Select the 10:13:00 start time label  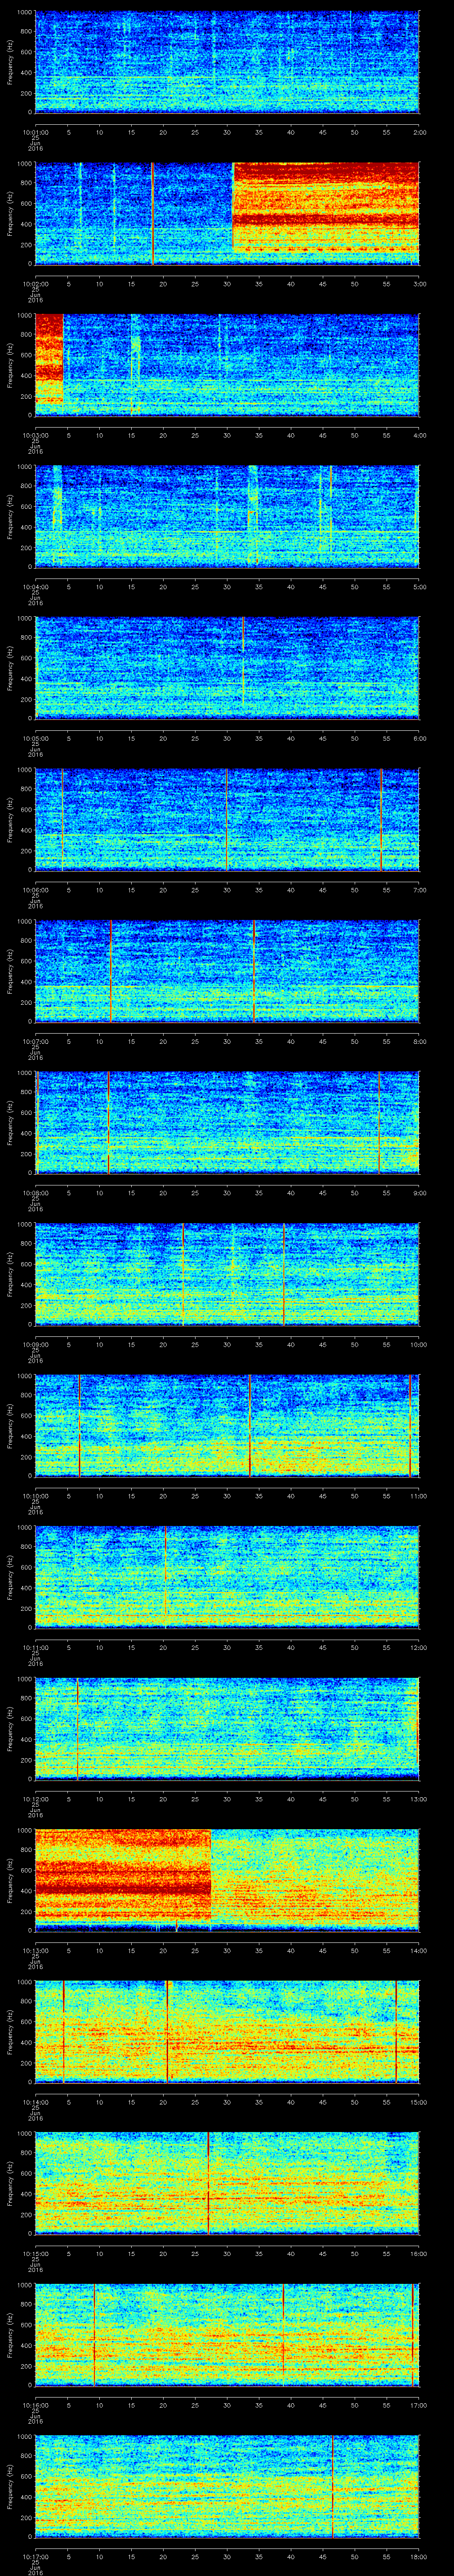[x=35, y=1951]
